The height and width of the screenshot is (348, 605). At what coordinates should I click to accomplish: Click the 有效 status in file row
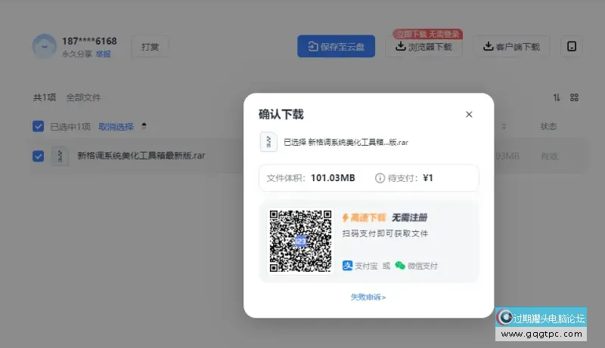click(549, 156)
